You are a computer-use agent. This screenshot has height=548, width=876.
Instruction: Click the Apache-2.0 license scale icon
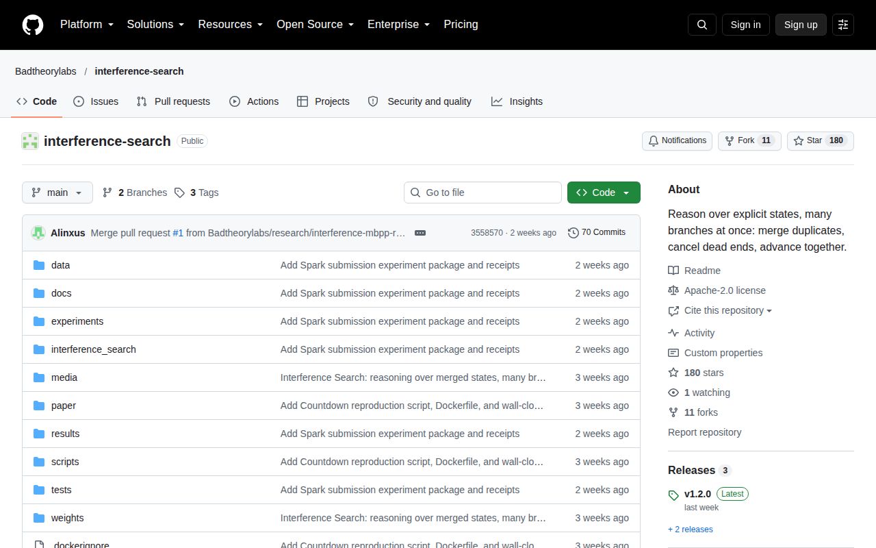pos(673,290)
